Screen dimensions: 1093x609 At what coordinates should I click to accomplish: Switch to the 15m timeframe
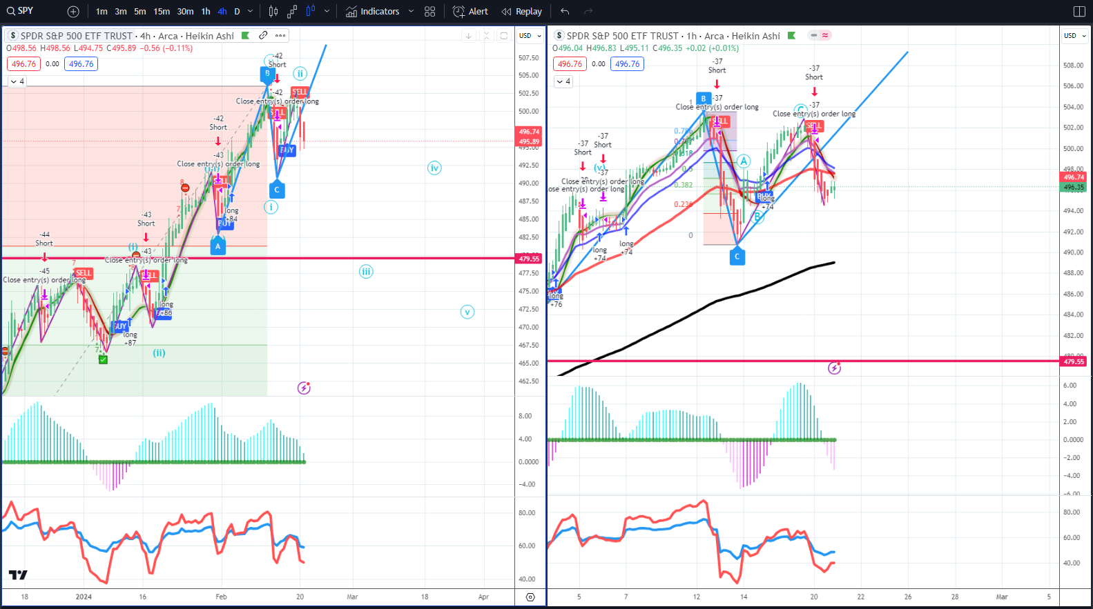point(162,12)
